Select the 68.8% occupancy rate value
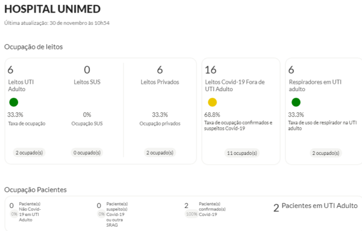This screenshot has height=231, width=362. click(x=212, y=115)
